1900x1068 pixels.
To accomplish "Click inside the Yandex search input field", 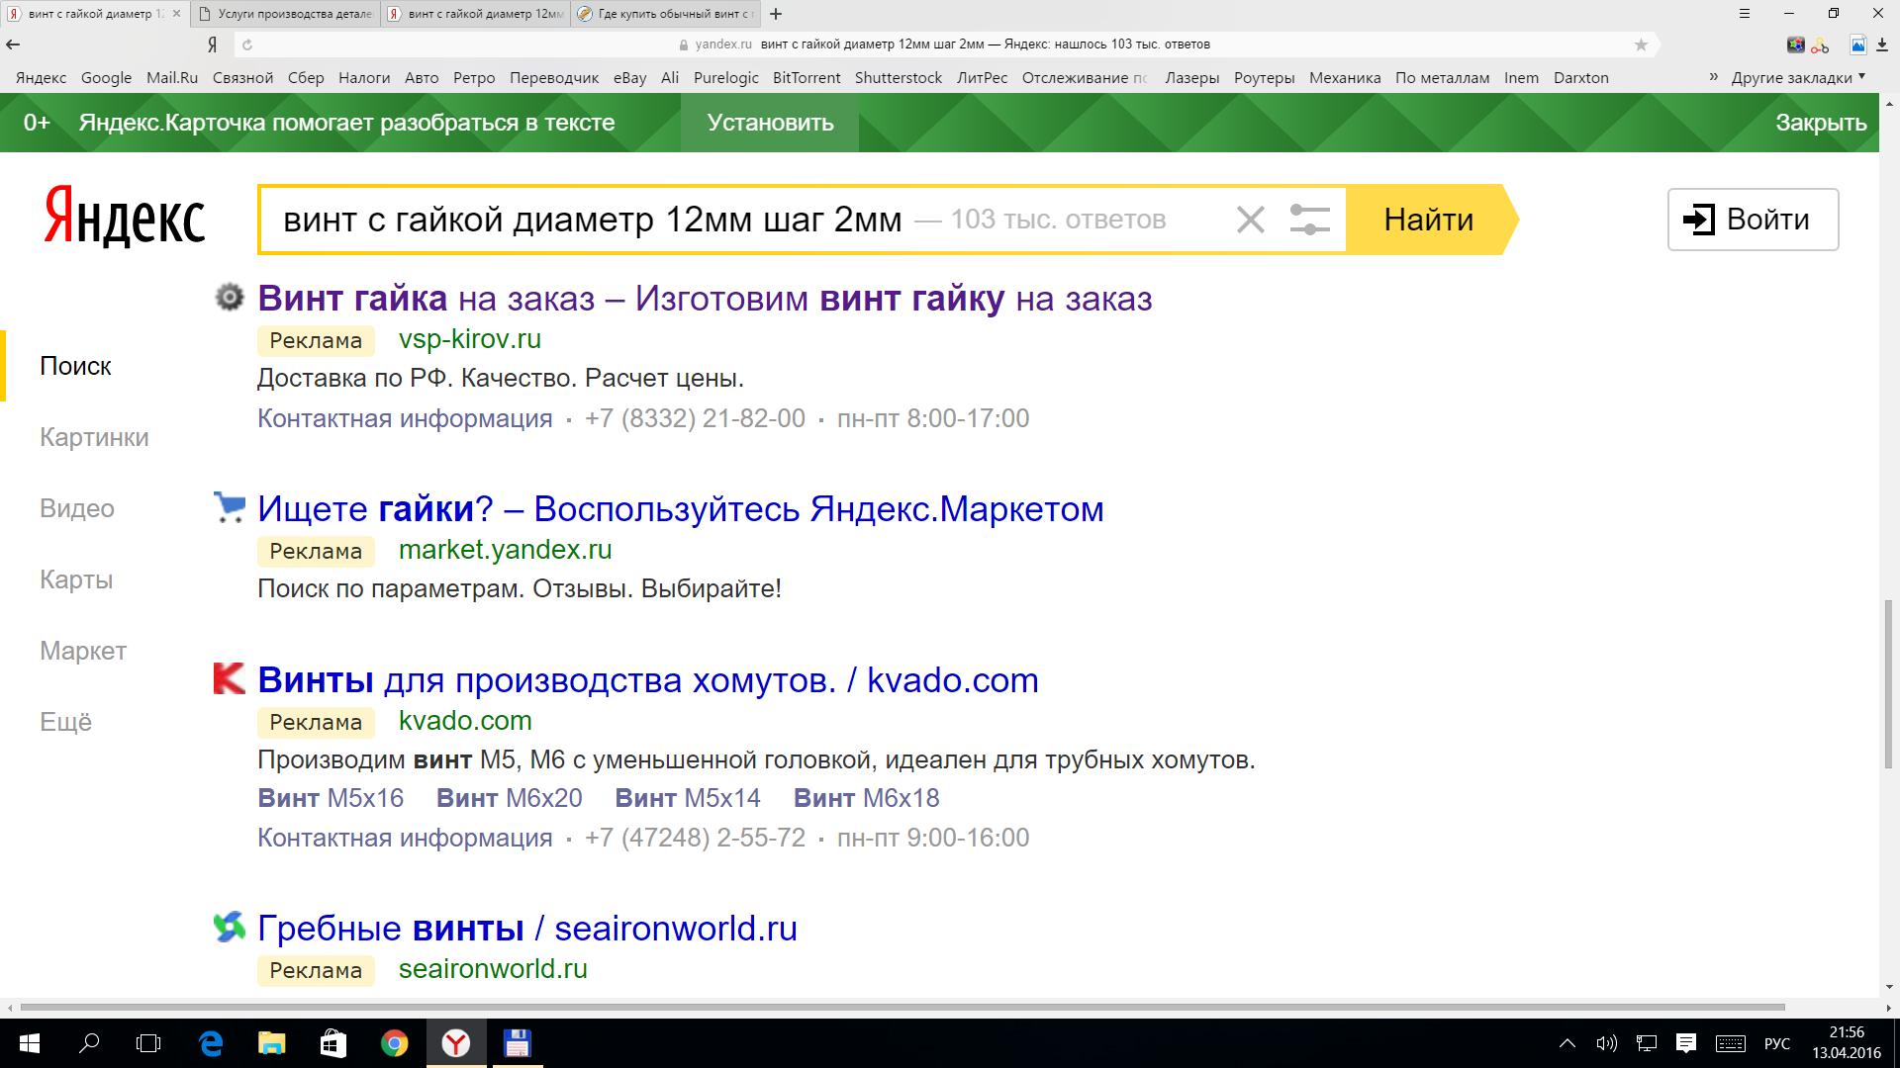I will 594,220.
